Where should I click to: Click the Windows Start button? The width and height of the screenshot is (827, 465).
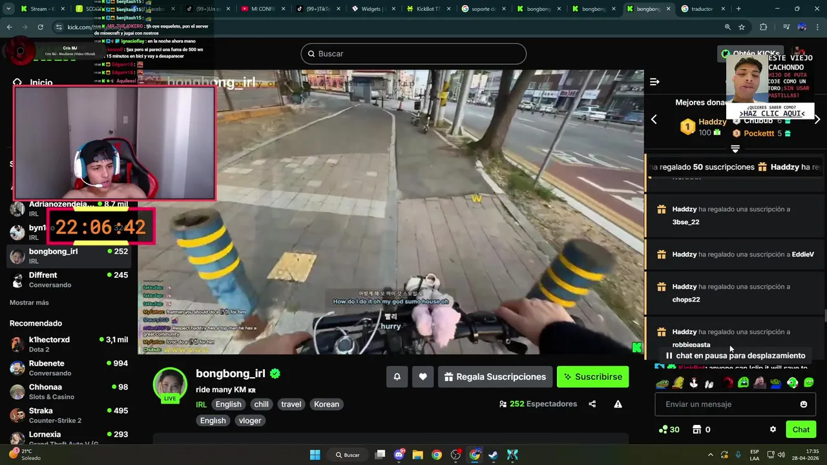coord(315,455)
